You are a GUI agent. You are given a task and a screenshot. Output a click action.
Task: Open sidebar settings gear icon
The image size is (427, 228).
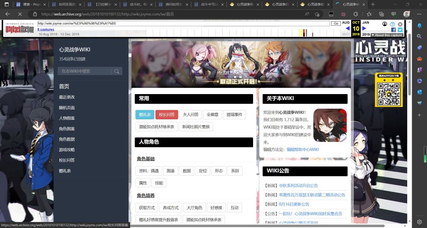click(419, 222)
